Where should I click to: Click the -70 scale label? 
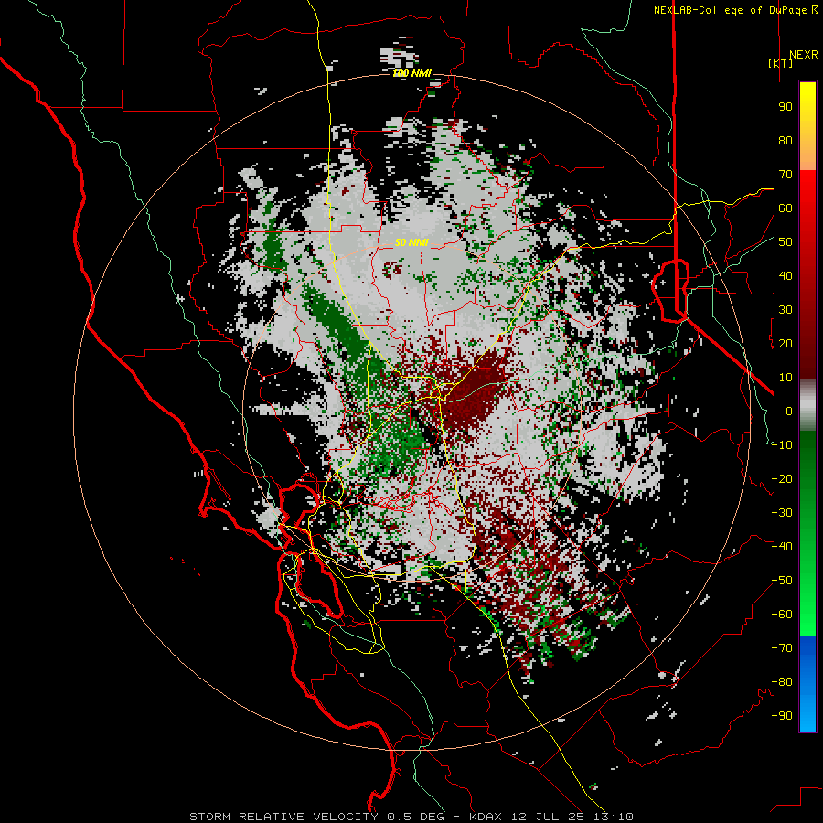pos(782,648)
